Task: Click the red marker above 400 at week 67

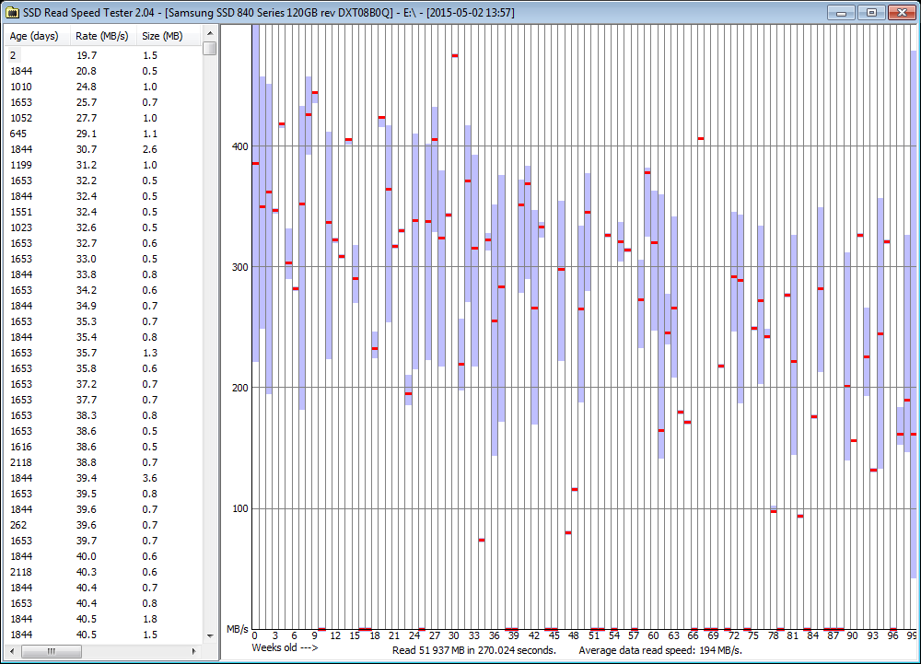Action: coord(701,138)
